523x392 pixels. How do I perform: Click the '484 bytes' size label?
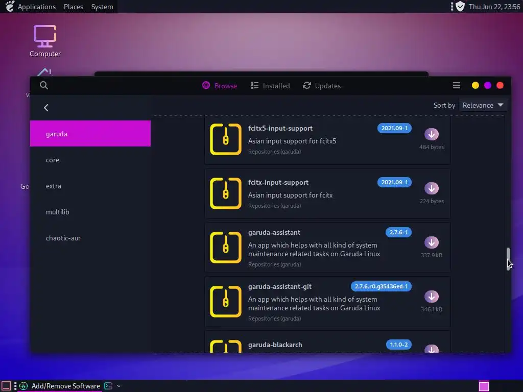tap(431, 147)
